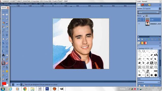
Task: Select the Zoom tool in toolbox
Action: [7, 31]
